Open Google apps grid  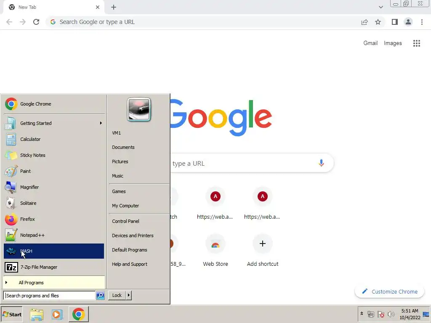[416, 43]
